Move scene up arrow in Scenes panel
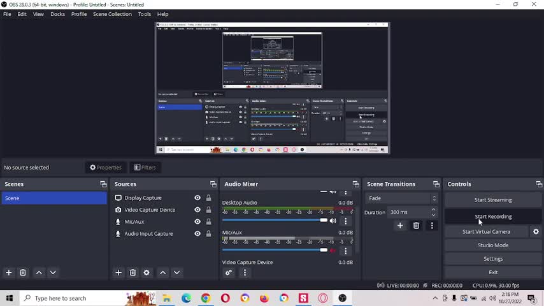Viewport: 544px width, 306px height. (39, 273)
